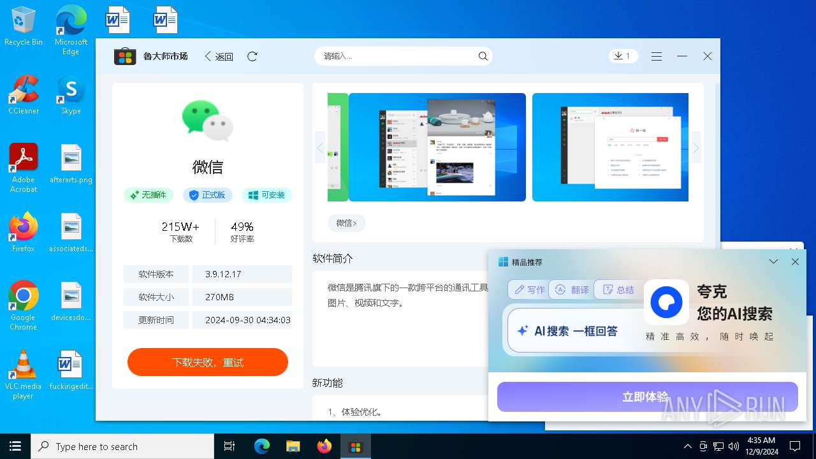816x459 pixels.
Task: Retry download with 下载失败，重试 button
Action: 208,362
